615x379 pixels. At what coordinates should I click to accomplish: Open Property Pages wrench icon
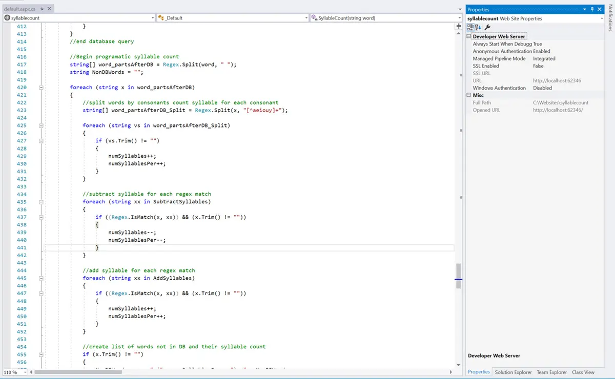click(487, 27)
